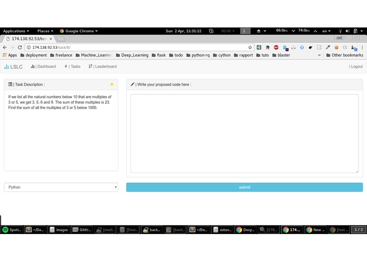Open the todo bookmark folder
Screen dimensions: 367x261
[176, 55]
